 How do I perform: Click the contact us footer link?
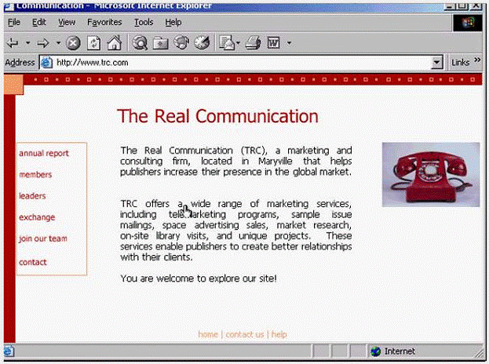pos(245,334)
